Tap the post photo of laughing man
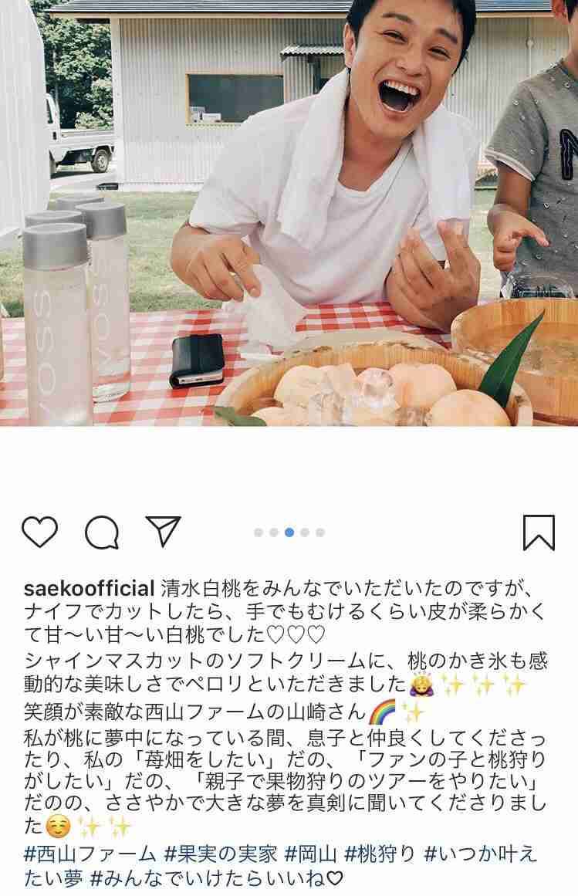The height and width of the screenshot is (896, 578). click(289, 213)
